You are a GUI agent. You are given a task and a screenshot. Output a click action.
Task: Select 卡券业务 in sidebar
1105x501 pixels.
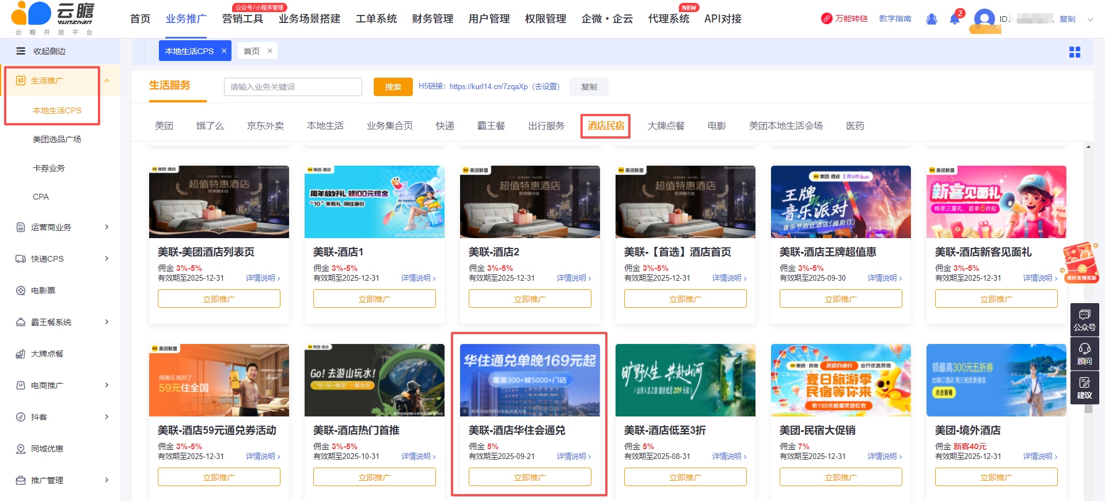(49, 168)
